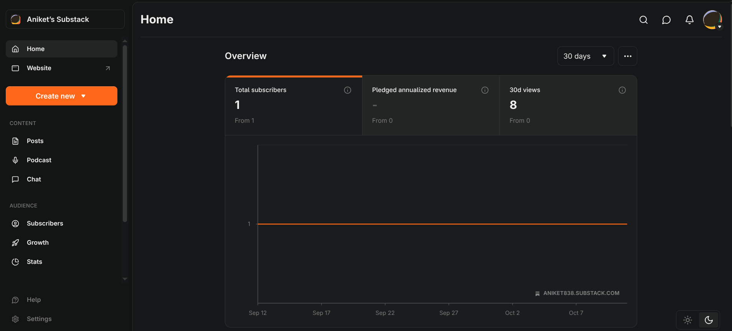The image size is (732, 331).
Task: Open Aniket's Substack publication switcher
Action: [65, 20]
